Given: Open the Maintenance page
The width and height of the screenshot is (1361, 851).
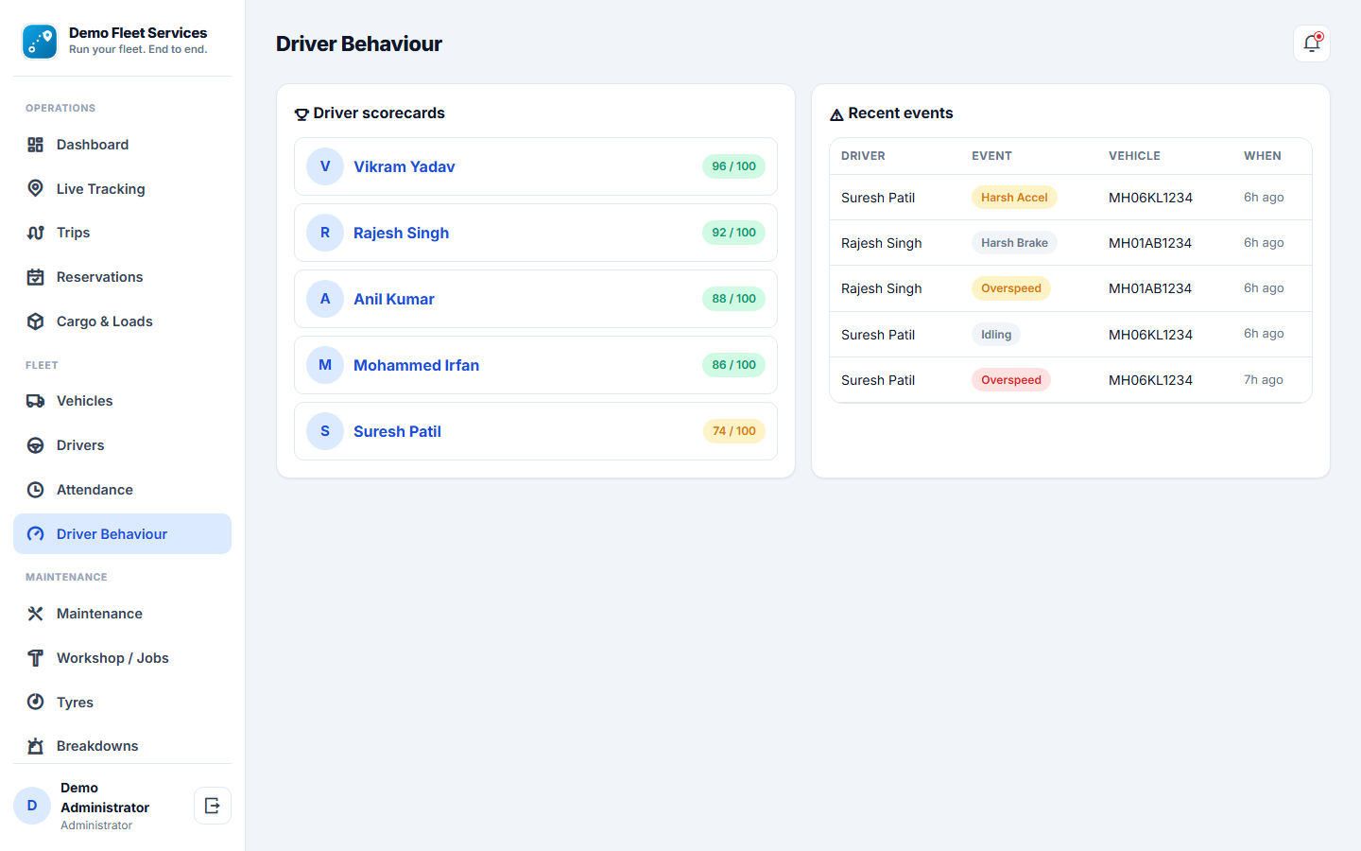Looking at the screenshot, I should [x=122, y=614].
